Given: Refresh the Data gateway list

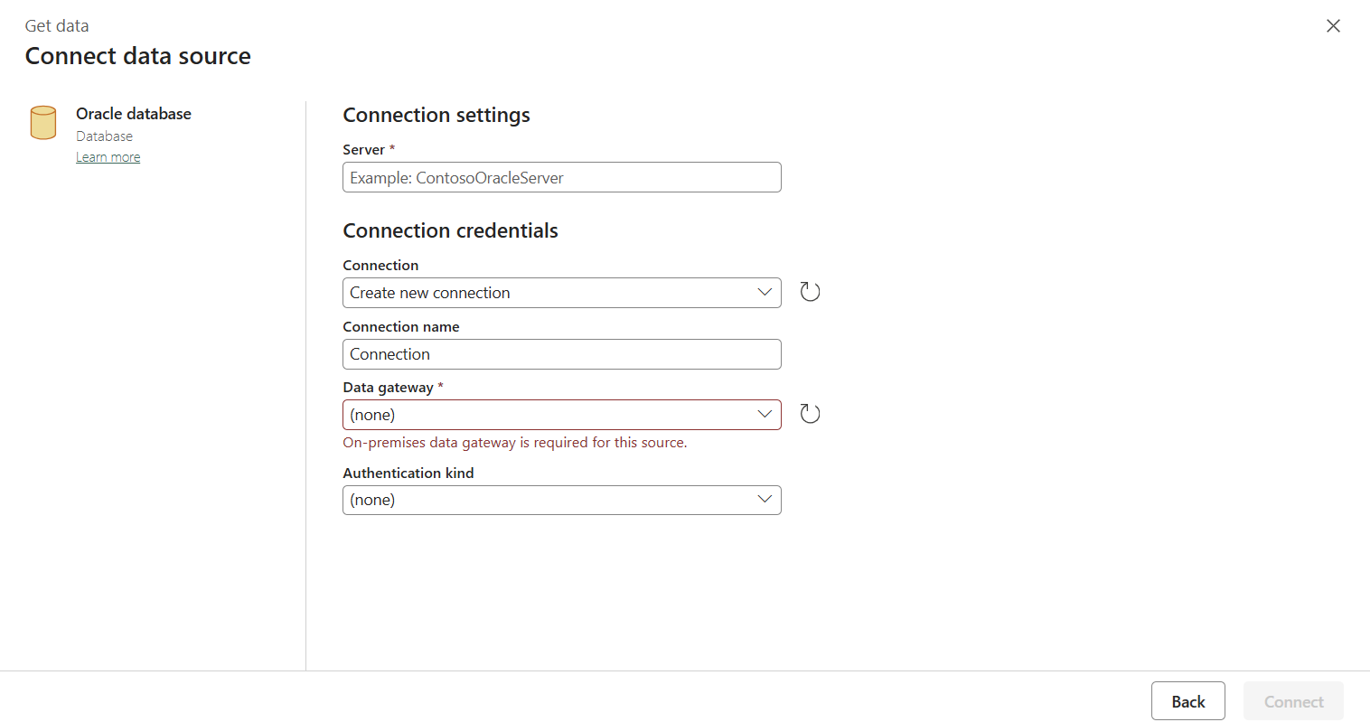Looking at the screenshot, I should tap(810, 414).
